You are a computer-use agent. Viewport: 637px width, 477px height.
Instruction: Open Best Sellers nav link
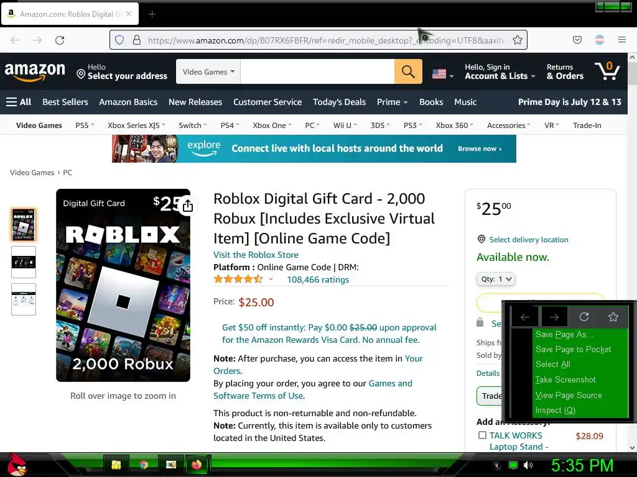pyautogui.click(x=65, y=102)
